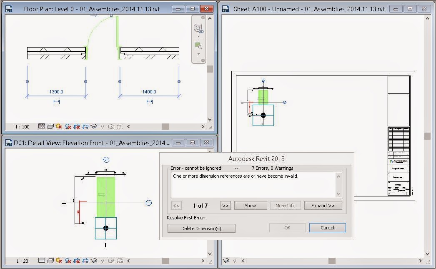
Task: Open Temporary Hide/Isolate in Sheet A100 window
Action: (x=226, y=261)
